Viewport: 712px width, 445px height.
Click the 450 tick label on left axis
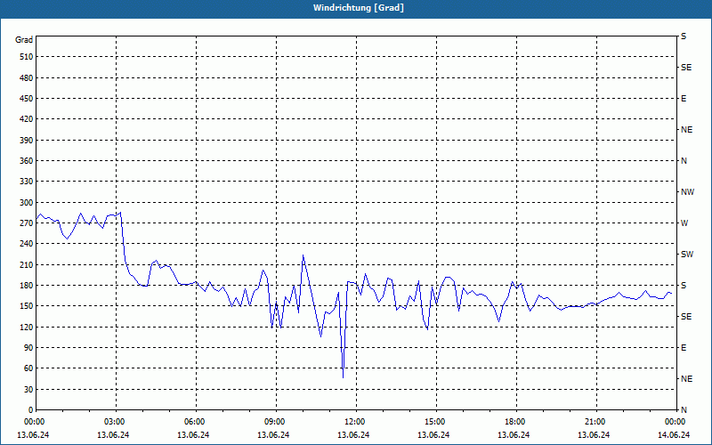tap(27, 99)
